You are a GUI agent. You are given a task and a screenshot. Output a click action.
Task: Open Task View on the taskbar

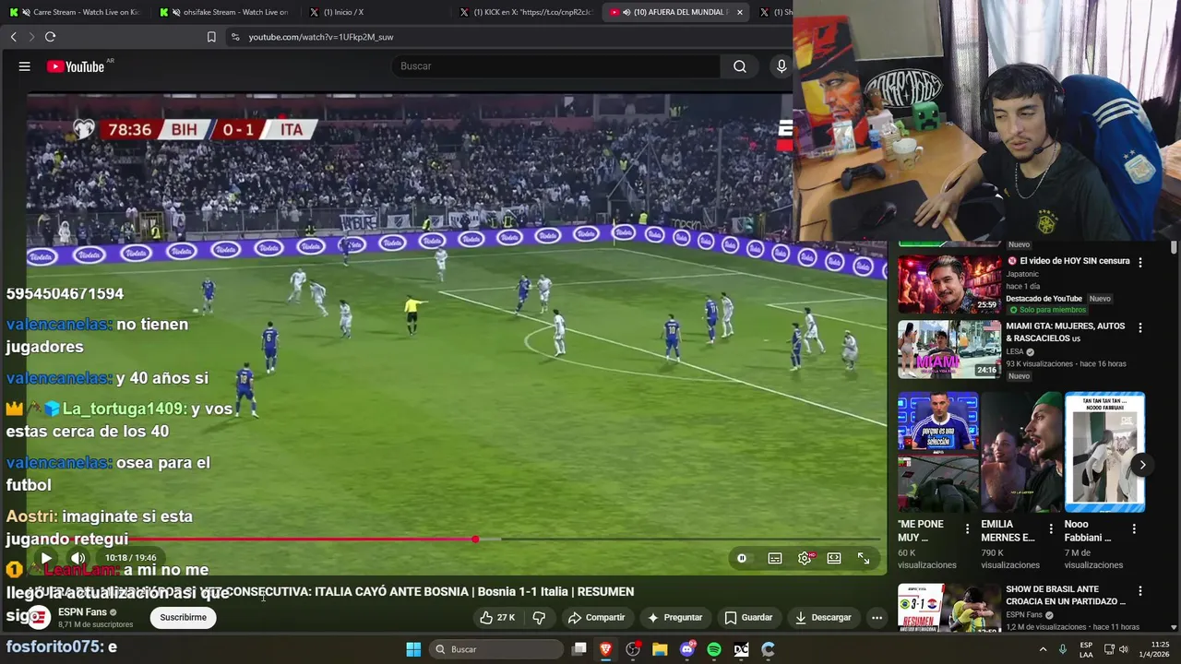[x=579, y=649]
